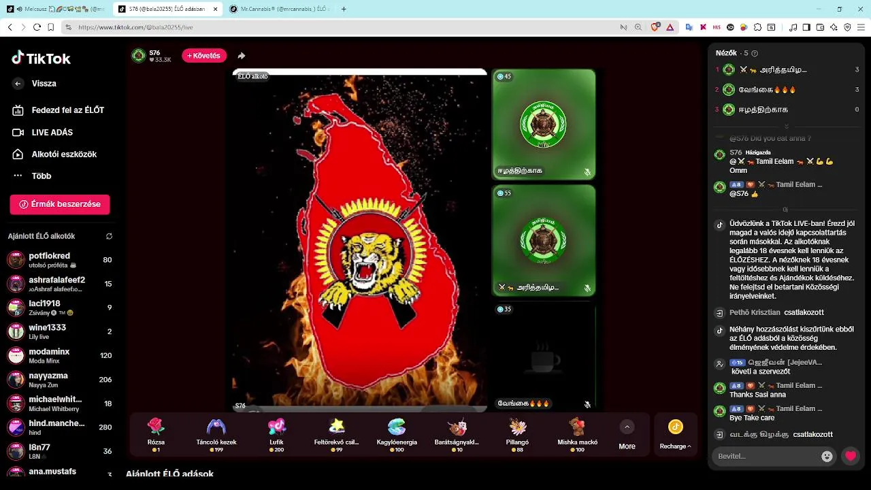This screenshot has height=490, width=871.
Task: Open Pethő Krisztian's profile in chat
Action: click(755, 312)
